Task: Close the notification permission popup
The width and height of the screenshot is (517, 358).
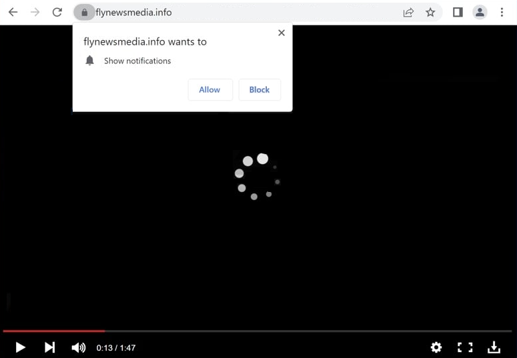Action: pos(282,33)
